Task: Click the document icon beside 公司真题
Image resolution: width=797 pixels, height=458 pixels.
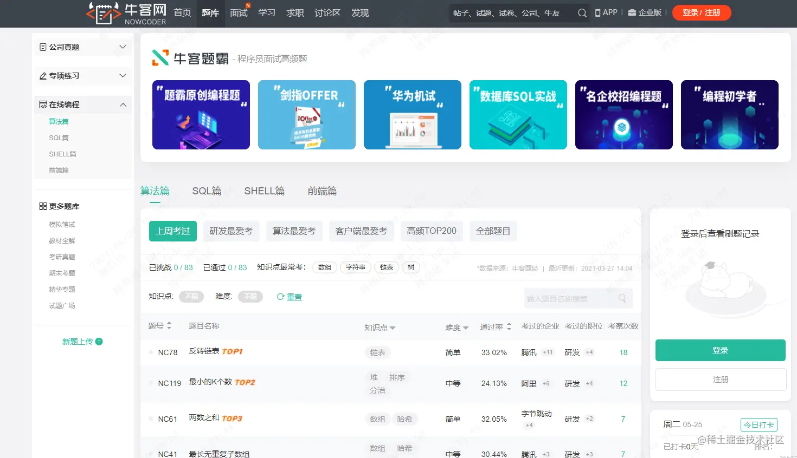Action: (x=43, y=47)
